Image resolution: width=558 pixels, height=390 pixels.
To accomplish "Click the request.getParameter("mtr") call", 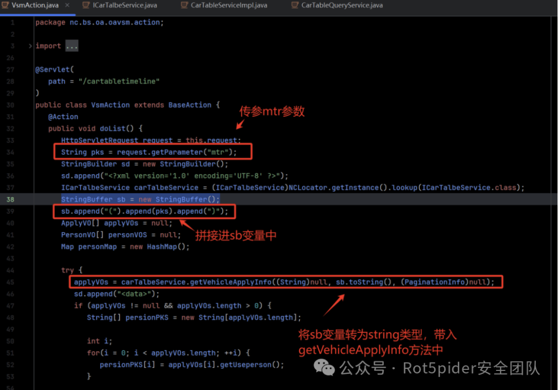I will (175, 152).
